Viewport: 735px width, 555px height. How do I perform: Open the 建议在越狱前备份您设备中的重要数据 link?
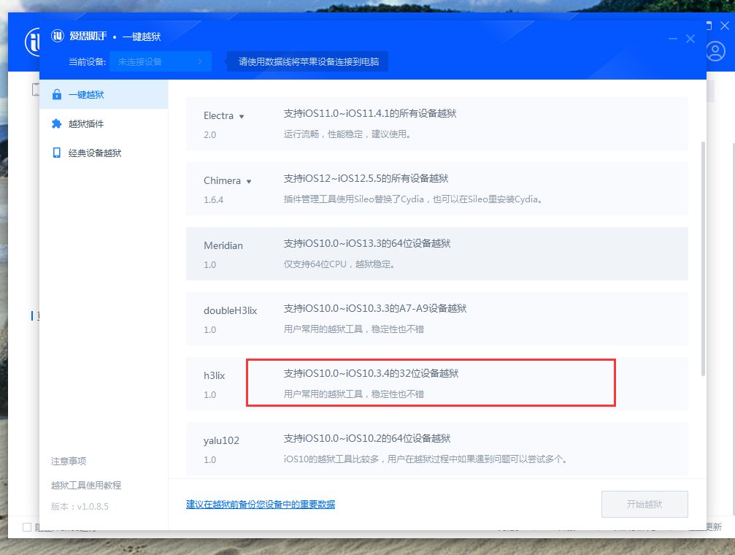click(259, 504)
